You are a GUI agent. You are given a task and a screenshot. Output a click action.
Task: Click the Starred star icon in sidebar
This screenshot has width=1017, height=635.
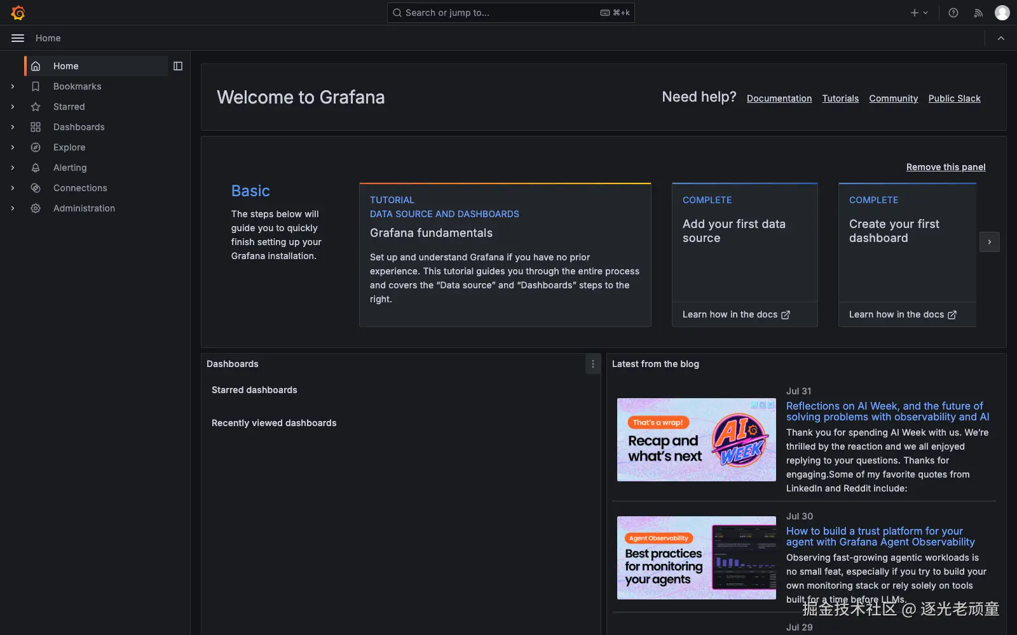pyautogui.click(x=36, y=107)
